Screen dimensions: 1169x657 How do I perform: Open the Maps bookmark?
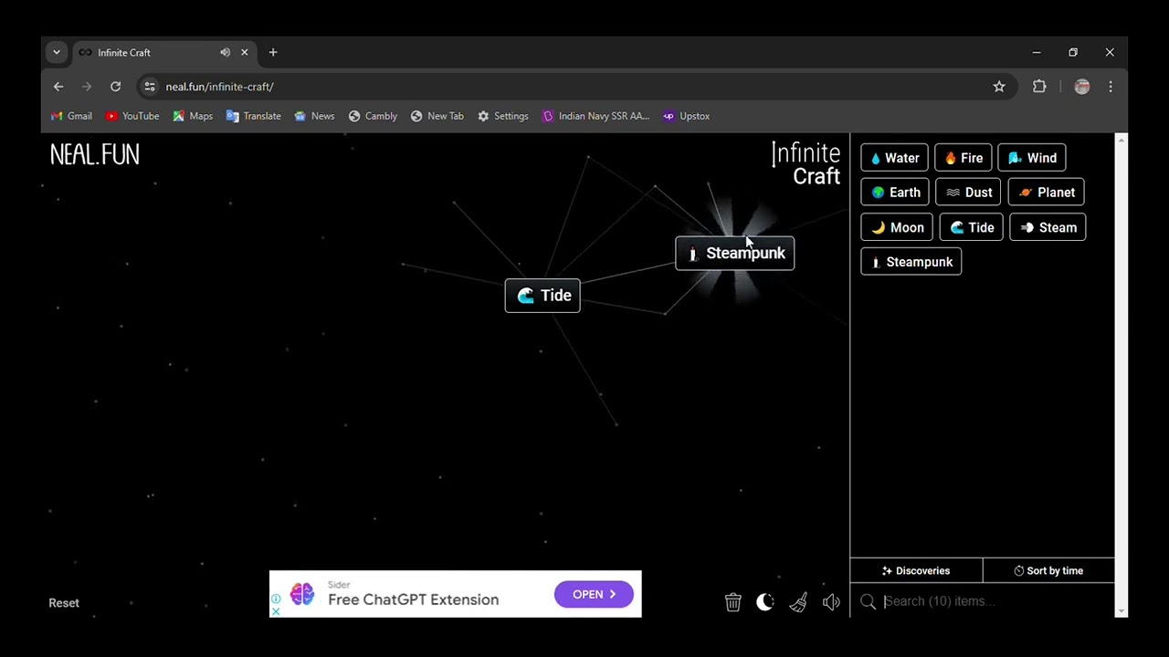tap(193, 116)
